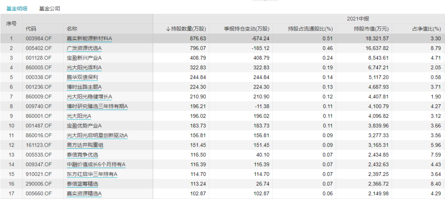Viewport: 445px width, 199px height.
Task: Sort by 持股数量(万股) column header
Action: pos(185,29)
